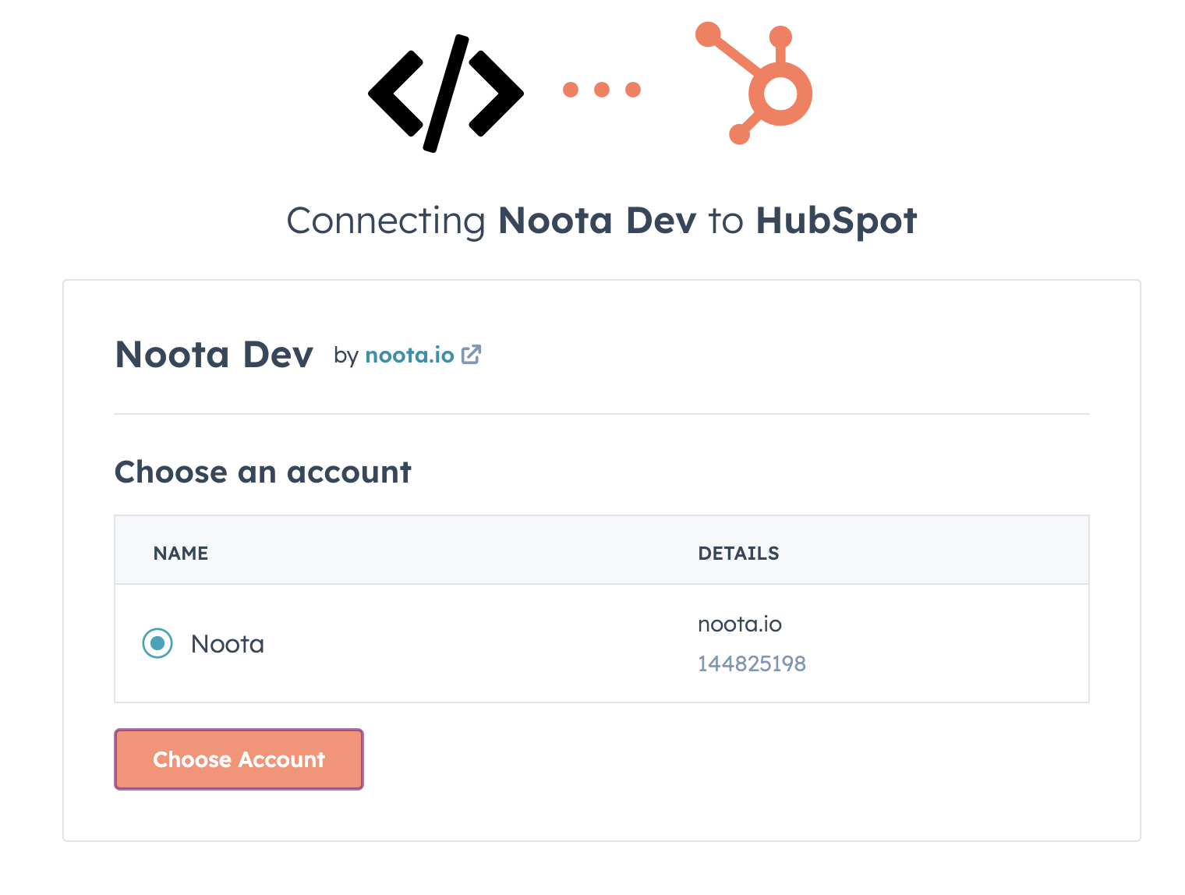The height and width of the screenshot is (895, 1185).
Task: Click the account ID 144825198
Action: (x=752, y=663)
